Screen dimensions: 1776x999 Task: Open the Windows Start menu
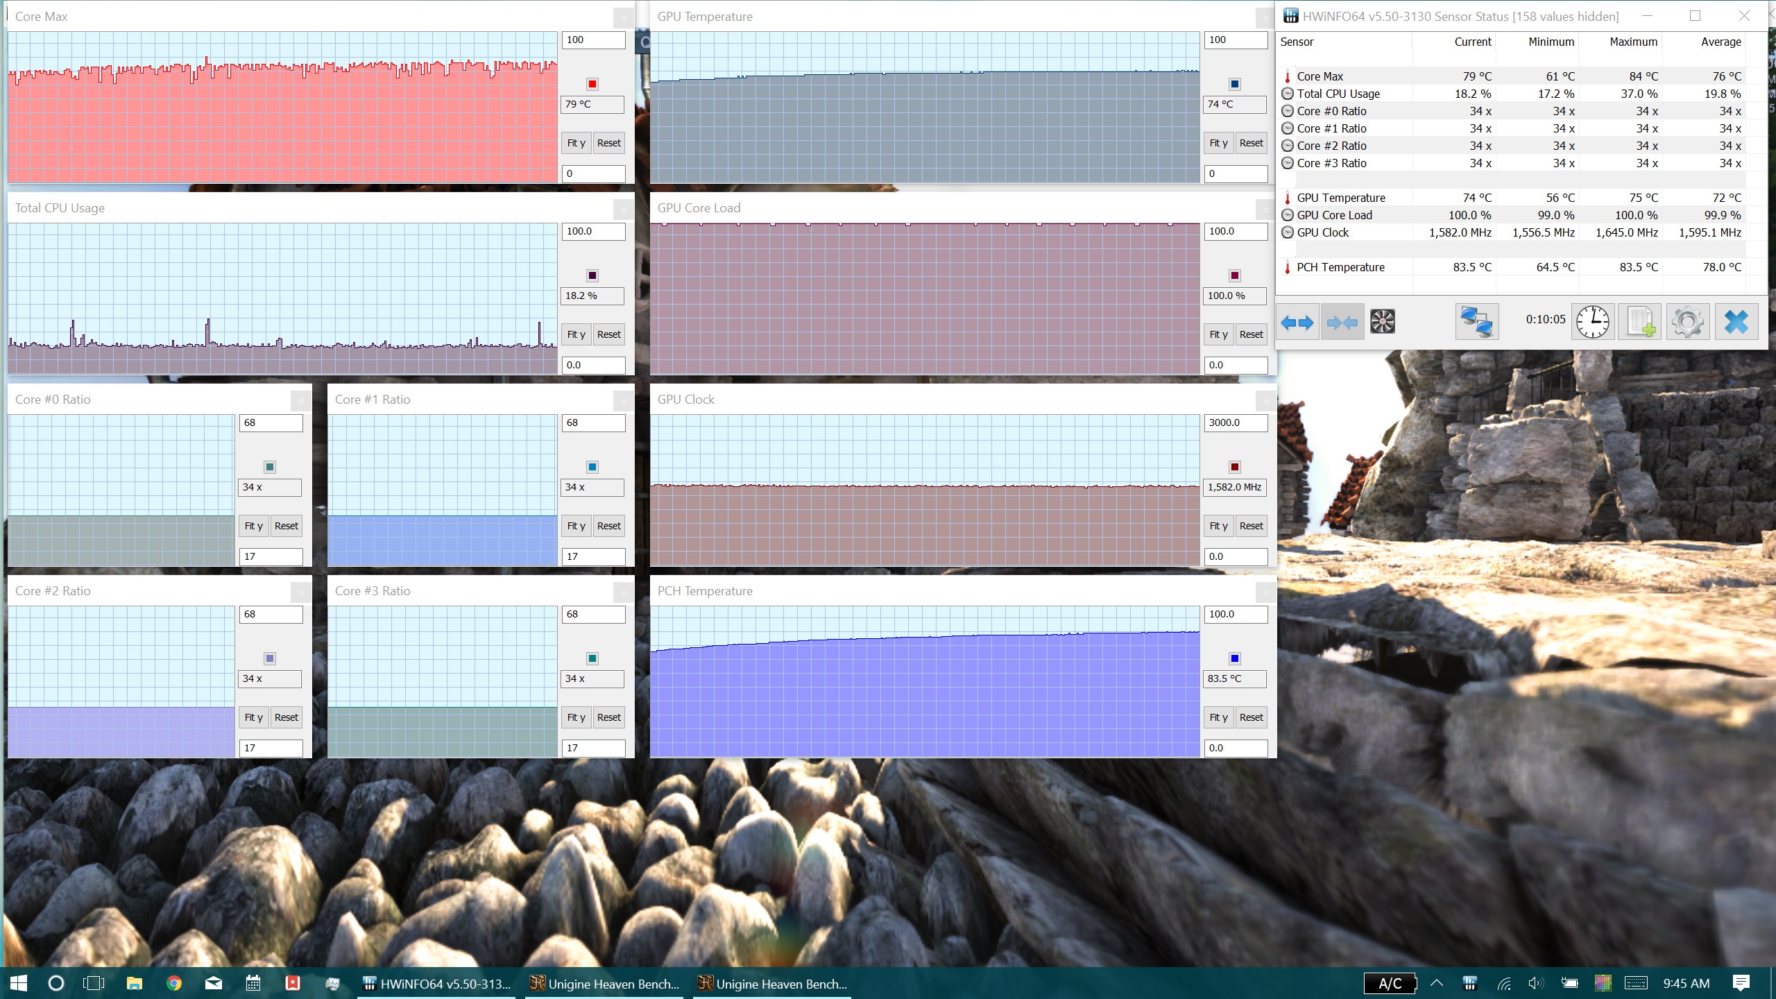[19, 983]
